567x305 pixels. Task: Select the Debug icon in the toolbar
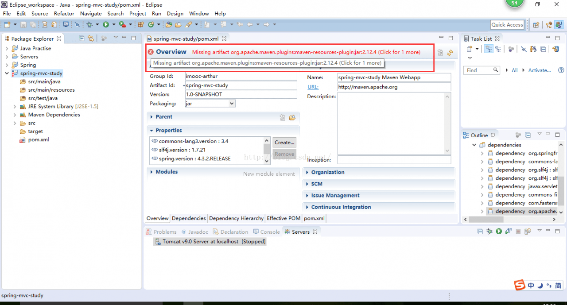pos(89,24)
